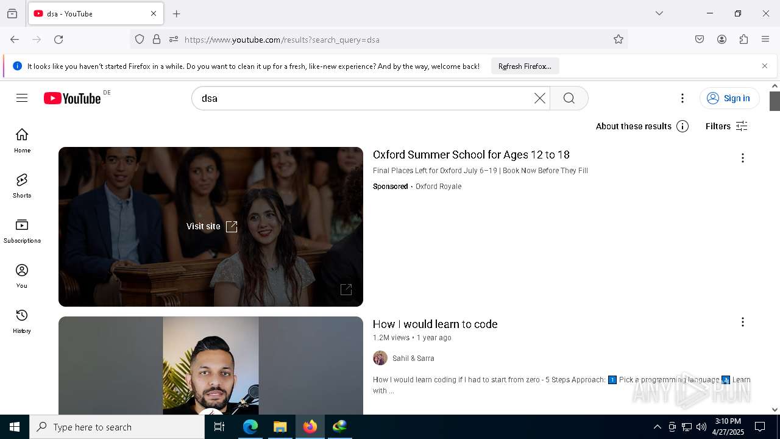Open network status in tray
The height and width of the screenshot is (439, 780).
pyautogui.click(x=687, y=427)
